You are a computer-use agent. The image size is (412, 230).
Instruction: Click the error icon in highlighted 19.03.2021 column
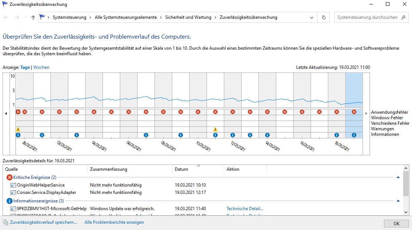[354, 112]
